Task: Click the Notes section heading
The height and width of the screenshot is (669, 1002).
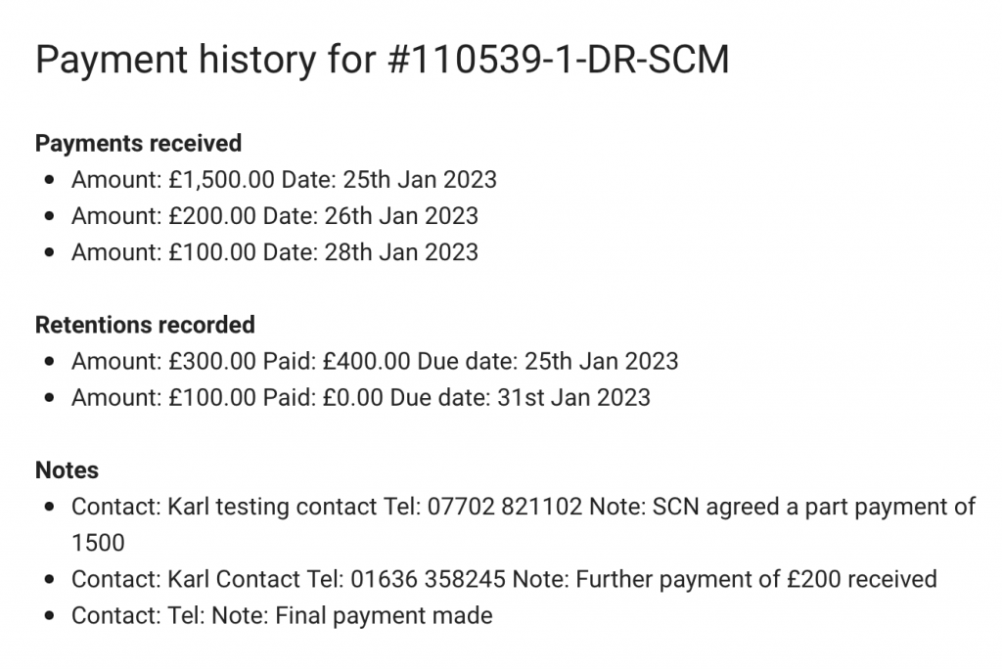Action: pyautogui.click(x=67, y=470)
